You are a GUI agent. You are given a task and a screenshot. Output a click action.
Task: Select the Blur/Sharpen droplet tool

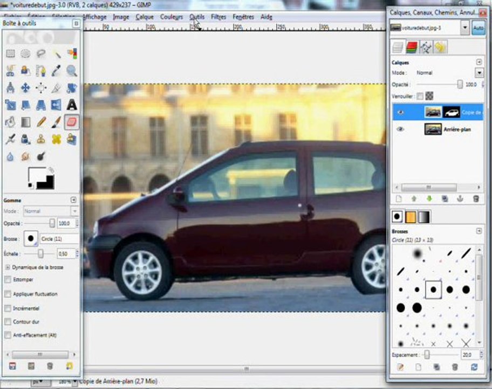10,156
